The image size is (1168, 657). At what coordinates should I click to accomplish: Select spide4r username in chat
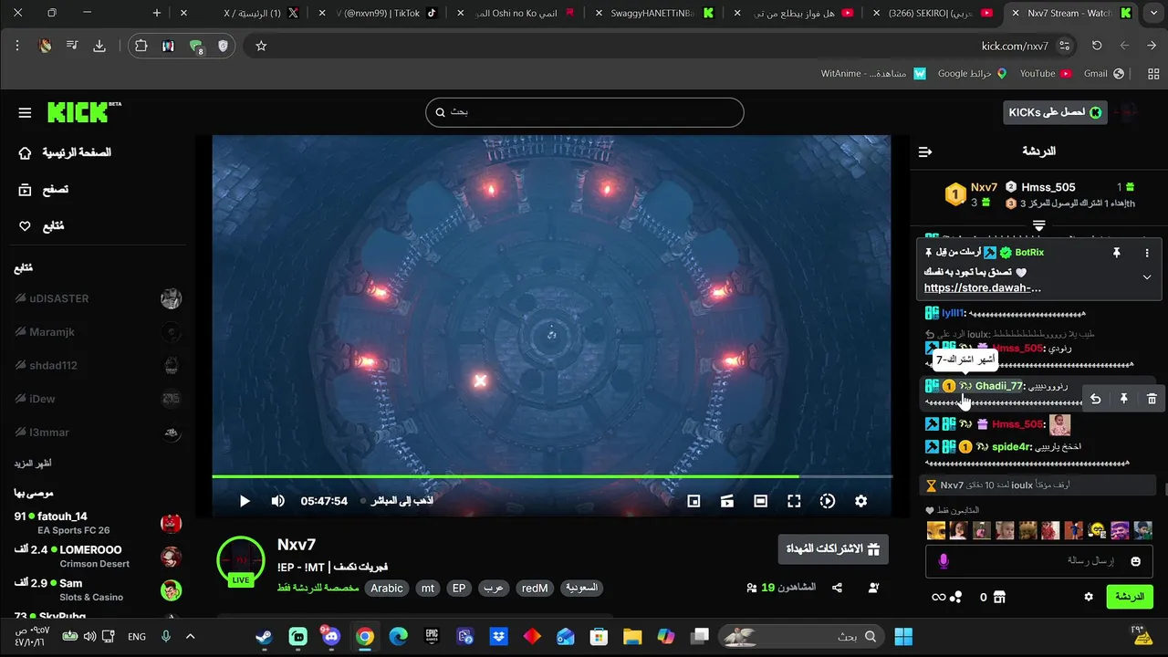[1010, 447]
